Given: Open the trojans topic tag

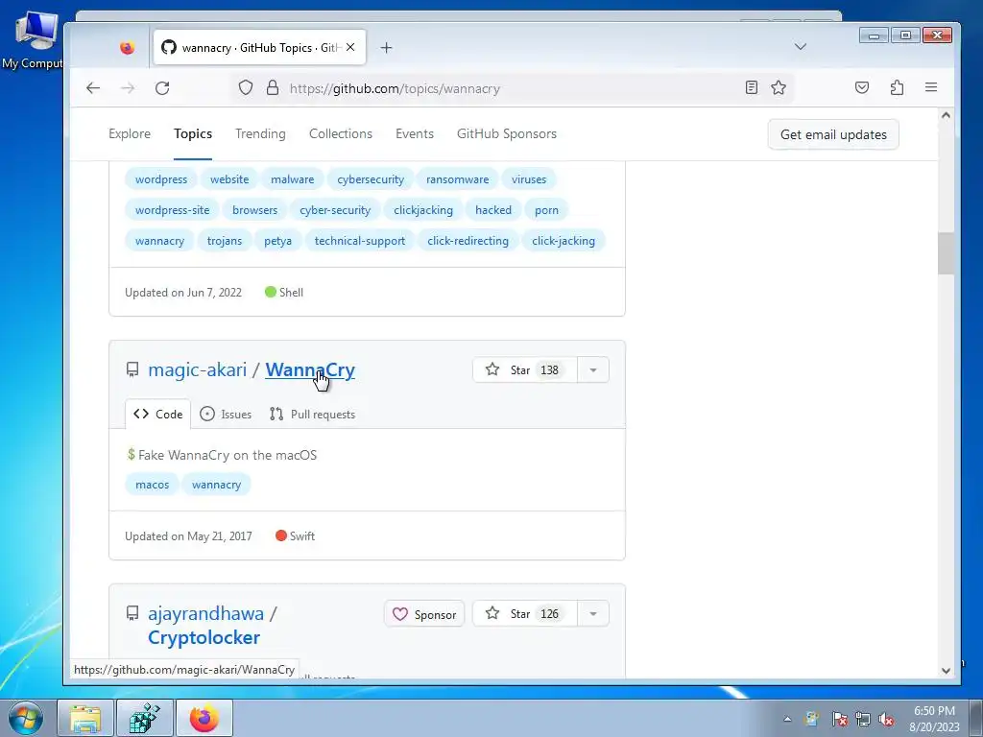Looking at the screenshot, I should click(x=225, y=241).
